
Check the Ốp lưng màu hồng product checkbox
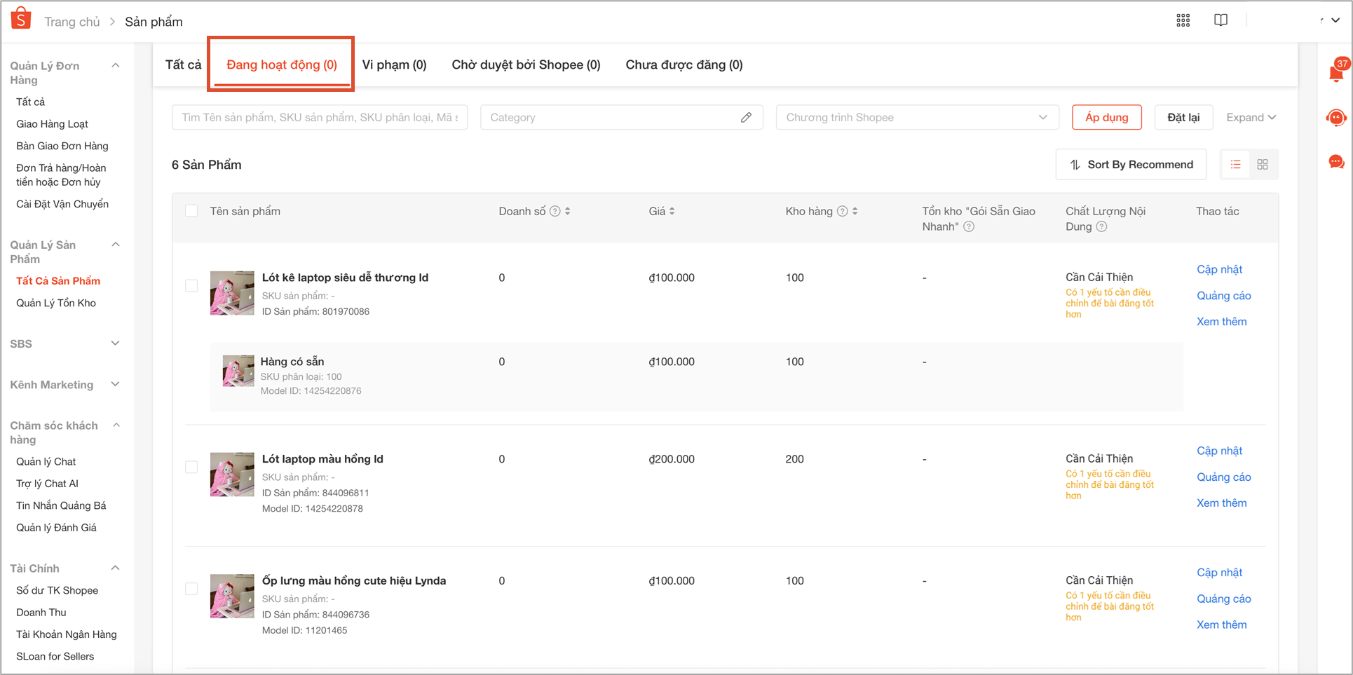[x=191, y=589]
